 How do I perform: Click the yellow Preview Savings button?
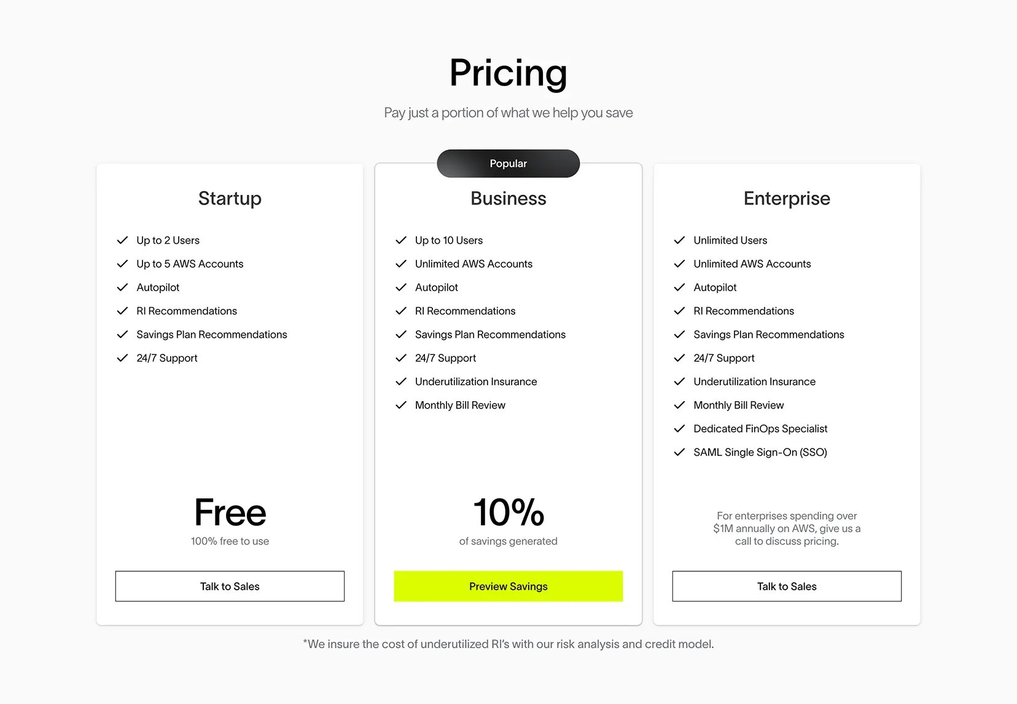click(x=508, y=586)
